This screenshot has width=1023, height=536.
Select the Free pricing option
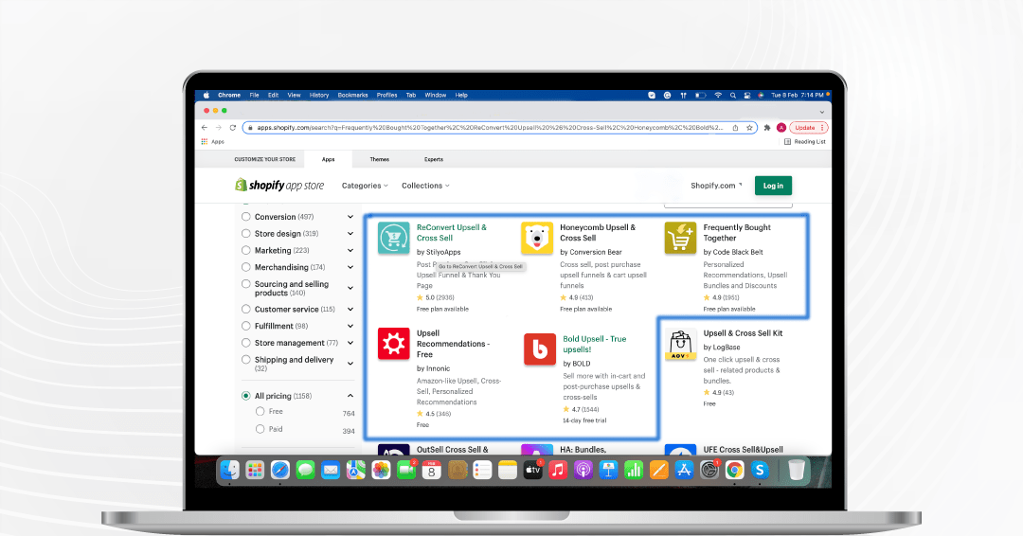tap(260, 411)
